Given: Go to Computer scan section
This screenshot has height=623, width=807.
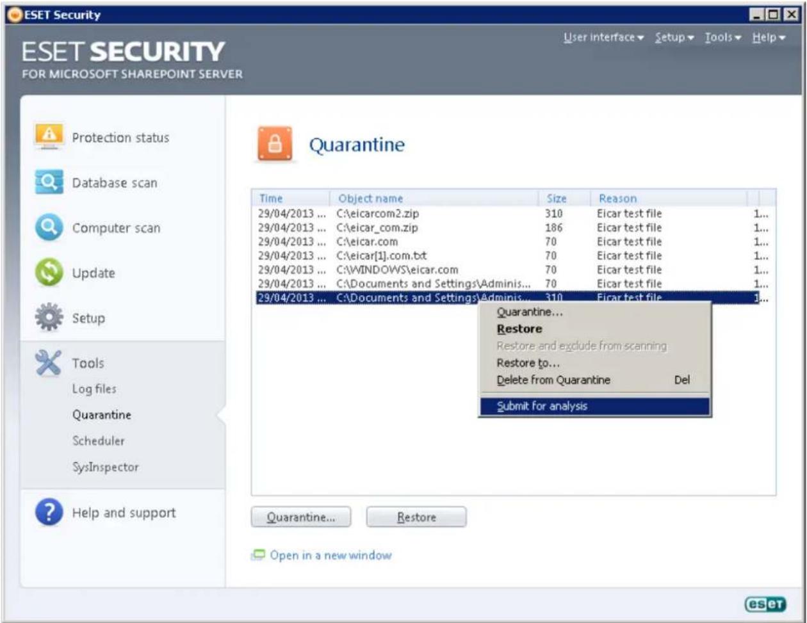Looking at the screenshot, I should click(x=116, y=229).
